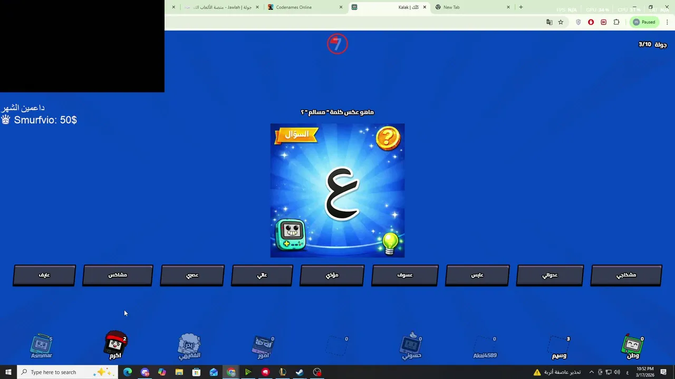Select the Kalak browser tab
675x379 pixels.
[389, 7]
